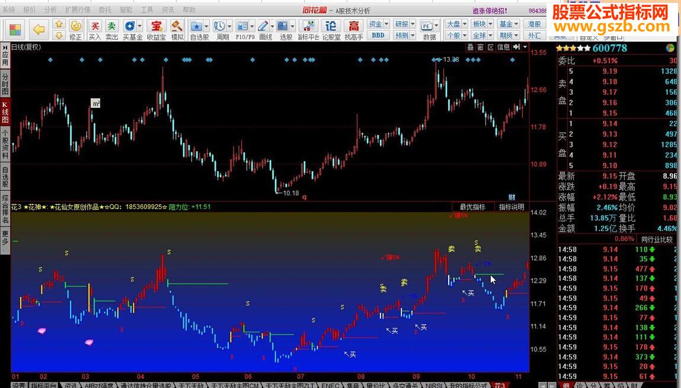Expand the 周期 period dropdown arrow

(229, 25)
